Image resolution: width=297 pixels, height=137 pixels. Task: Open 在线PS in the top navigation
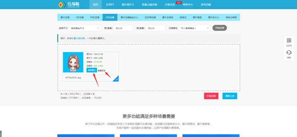pyautogui.click(x=110, y=4)
